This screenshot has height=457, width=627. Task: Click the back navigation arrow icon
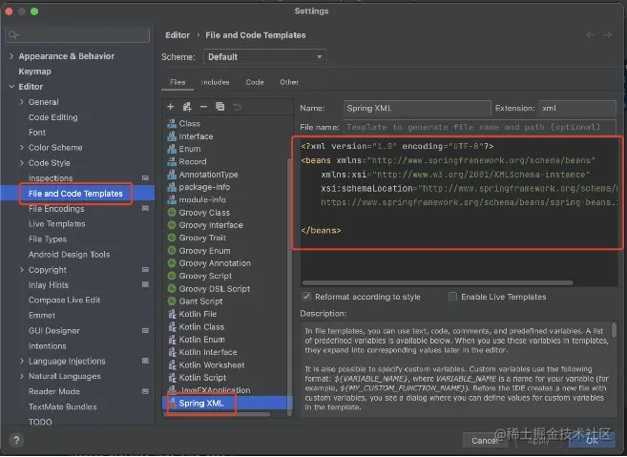click(590, 35)
